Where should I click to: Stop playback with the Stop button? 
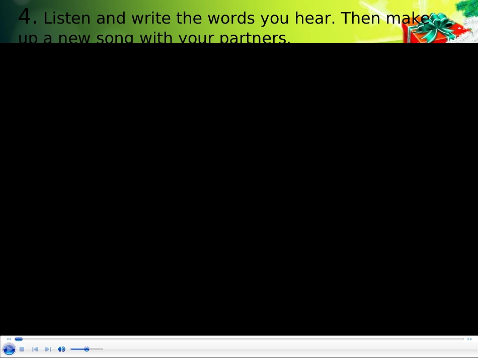coord(22,349)
